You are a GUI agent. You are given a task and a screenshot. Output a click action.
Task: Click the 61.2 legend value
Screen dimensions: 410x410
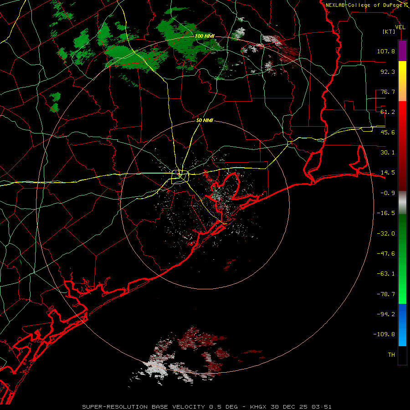coord(388,112)
